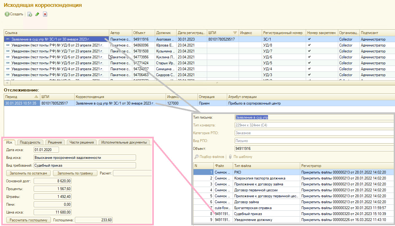Viewport: 395px width, 226px height.
Task: Toggle Номер закреплен checkmark in ЗС/1 row
Action: point(309,39)
